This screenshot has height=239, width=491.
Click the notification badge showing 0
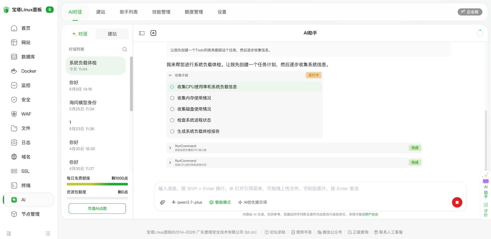click(50, 10)
